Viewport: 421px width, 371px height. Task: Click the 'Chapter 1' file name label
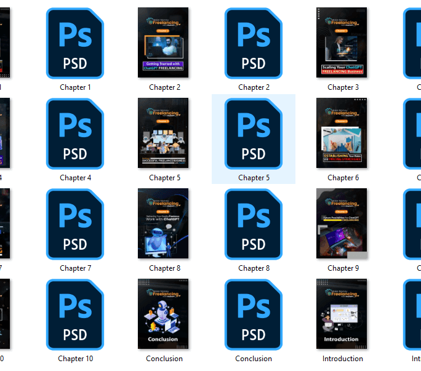pyautogui.click(x=75, y=87)
